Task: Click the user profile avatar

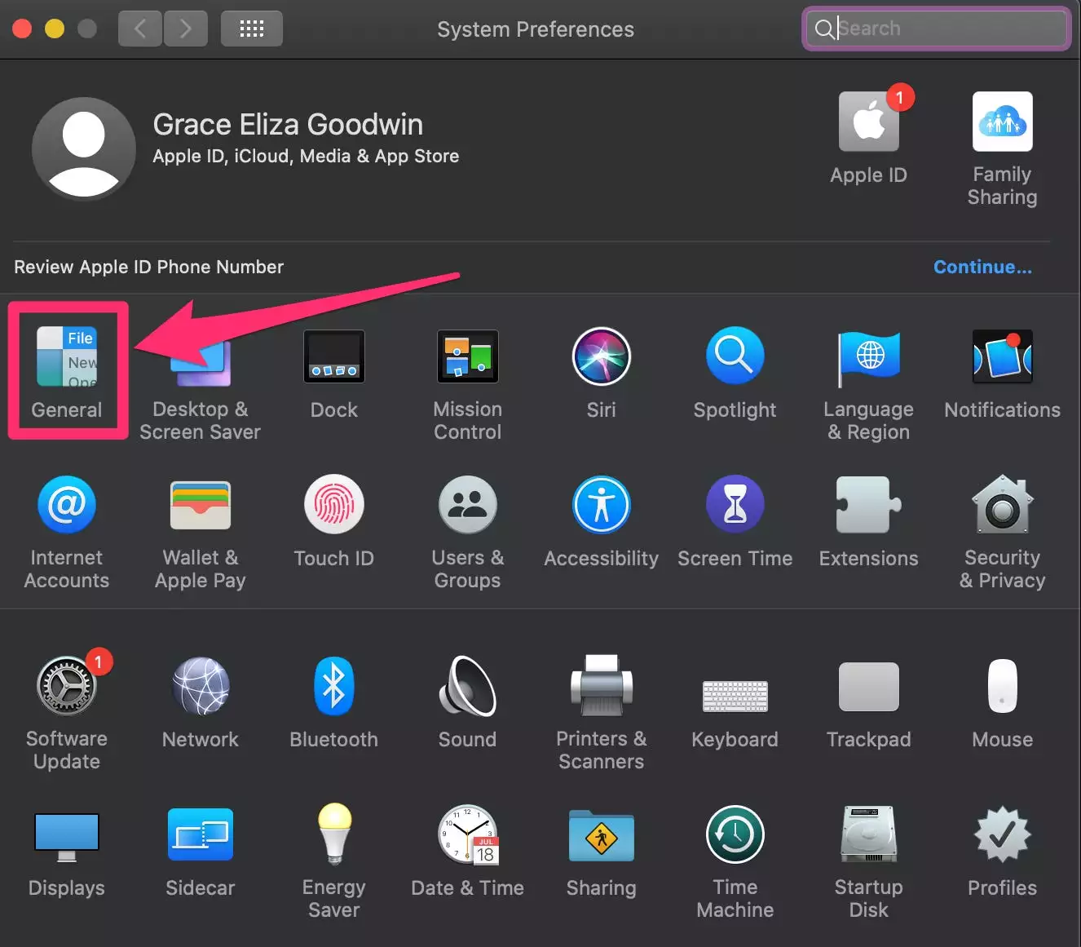Action: click(83, 149)
